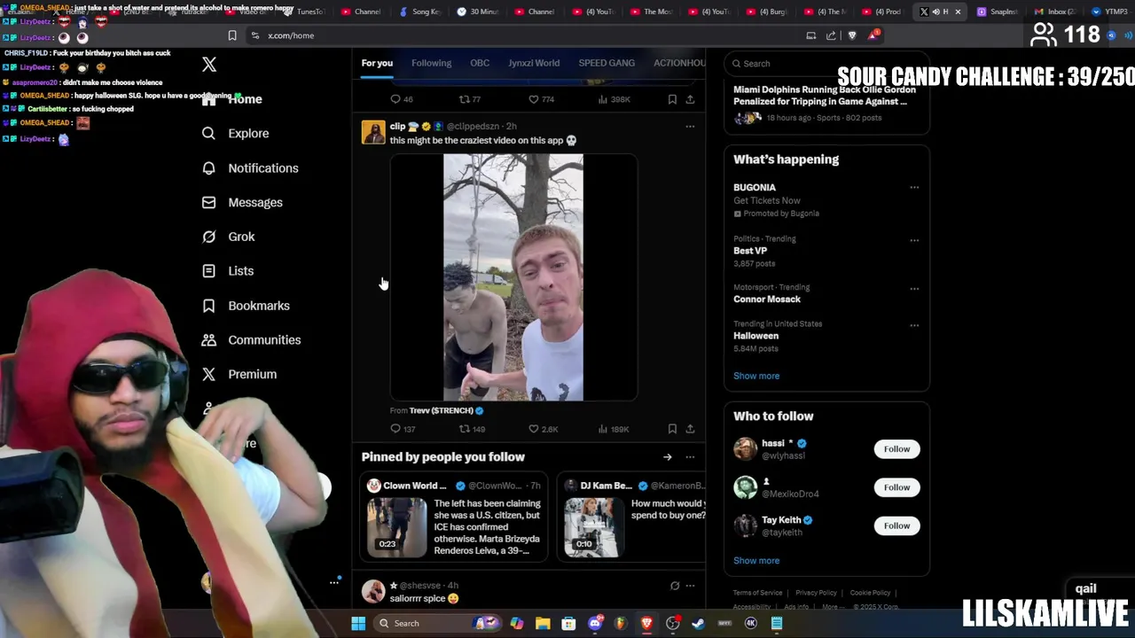Bookmark the tweet with 774 likes
This screenshot has height=638, width=1135.
pyautogui.click(x=672, y=99)
